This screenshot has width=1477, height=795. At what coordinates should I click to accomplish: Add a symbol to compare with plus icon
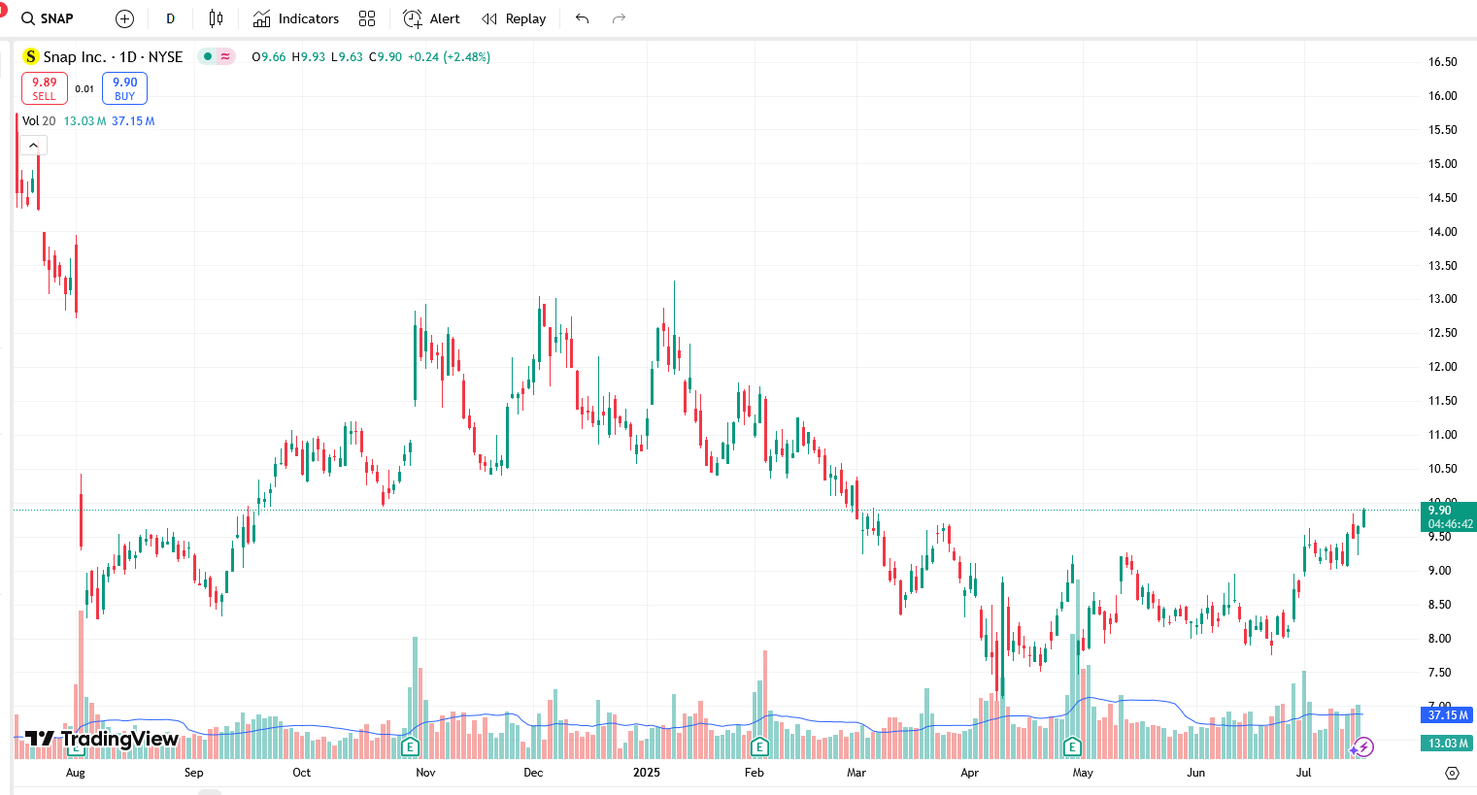[x=124, y=18]
